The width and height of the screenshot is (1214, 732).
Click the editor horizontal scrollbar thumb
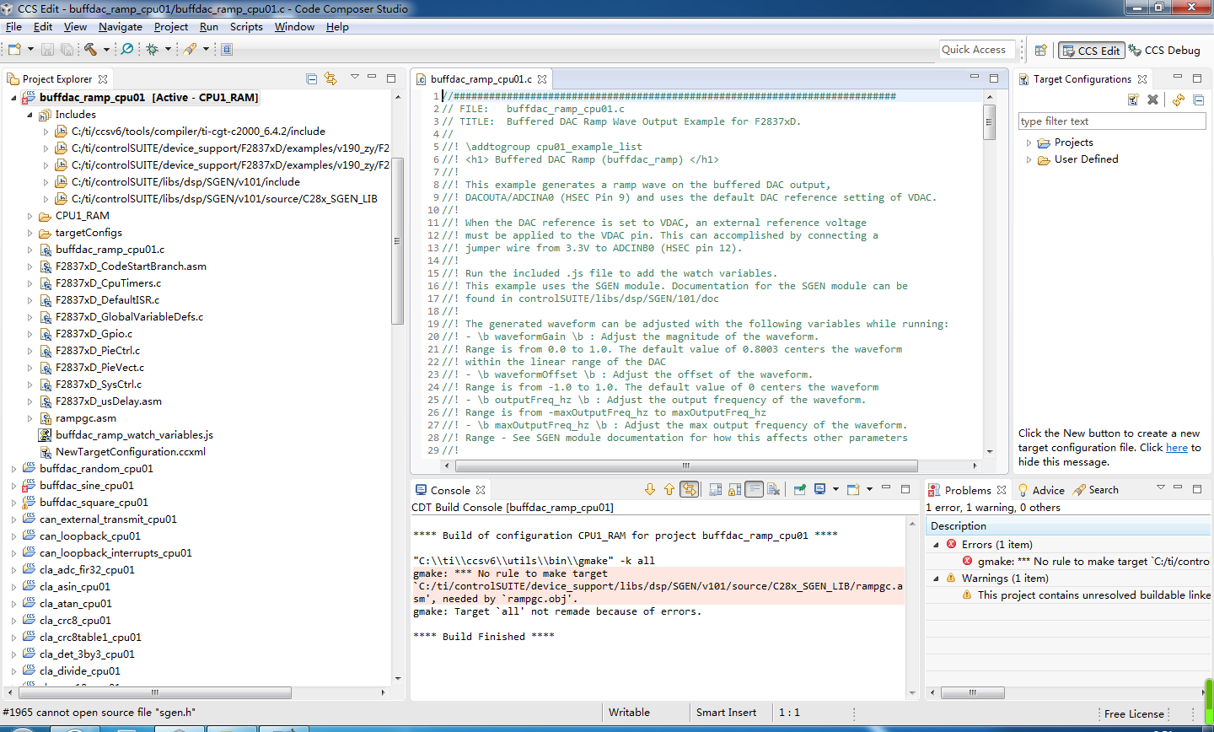click(685, 466)
